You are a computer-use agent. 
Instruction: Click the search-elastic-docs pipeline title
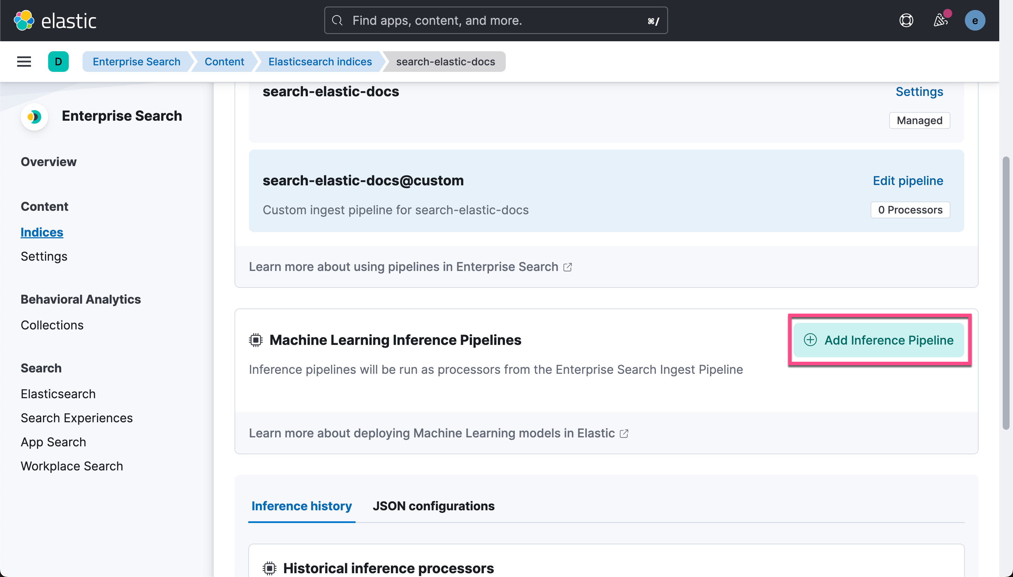(x=330, y=91)
